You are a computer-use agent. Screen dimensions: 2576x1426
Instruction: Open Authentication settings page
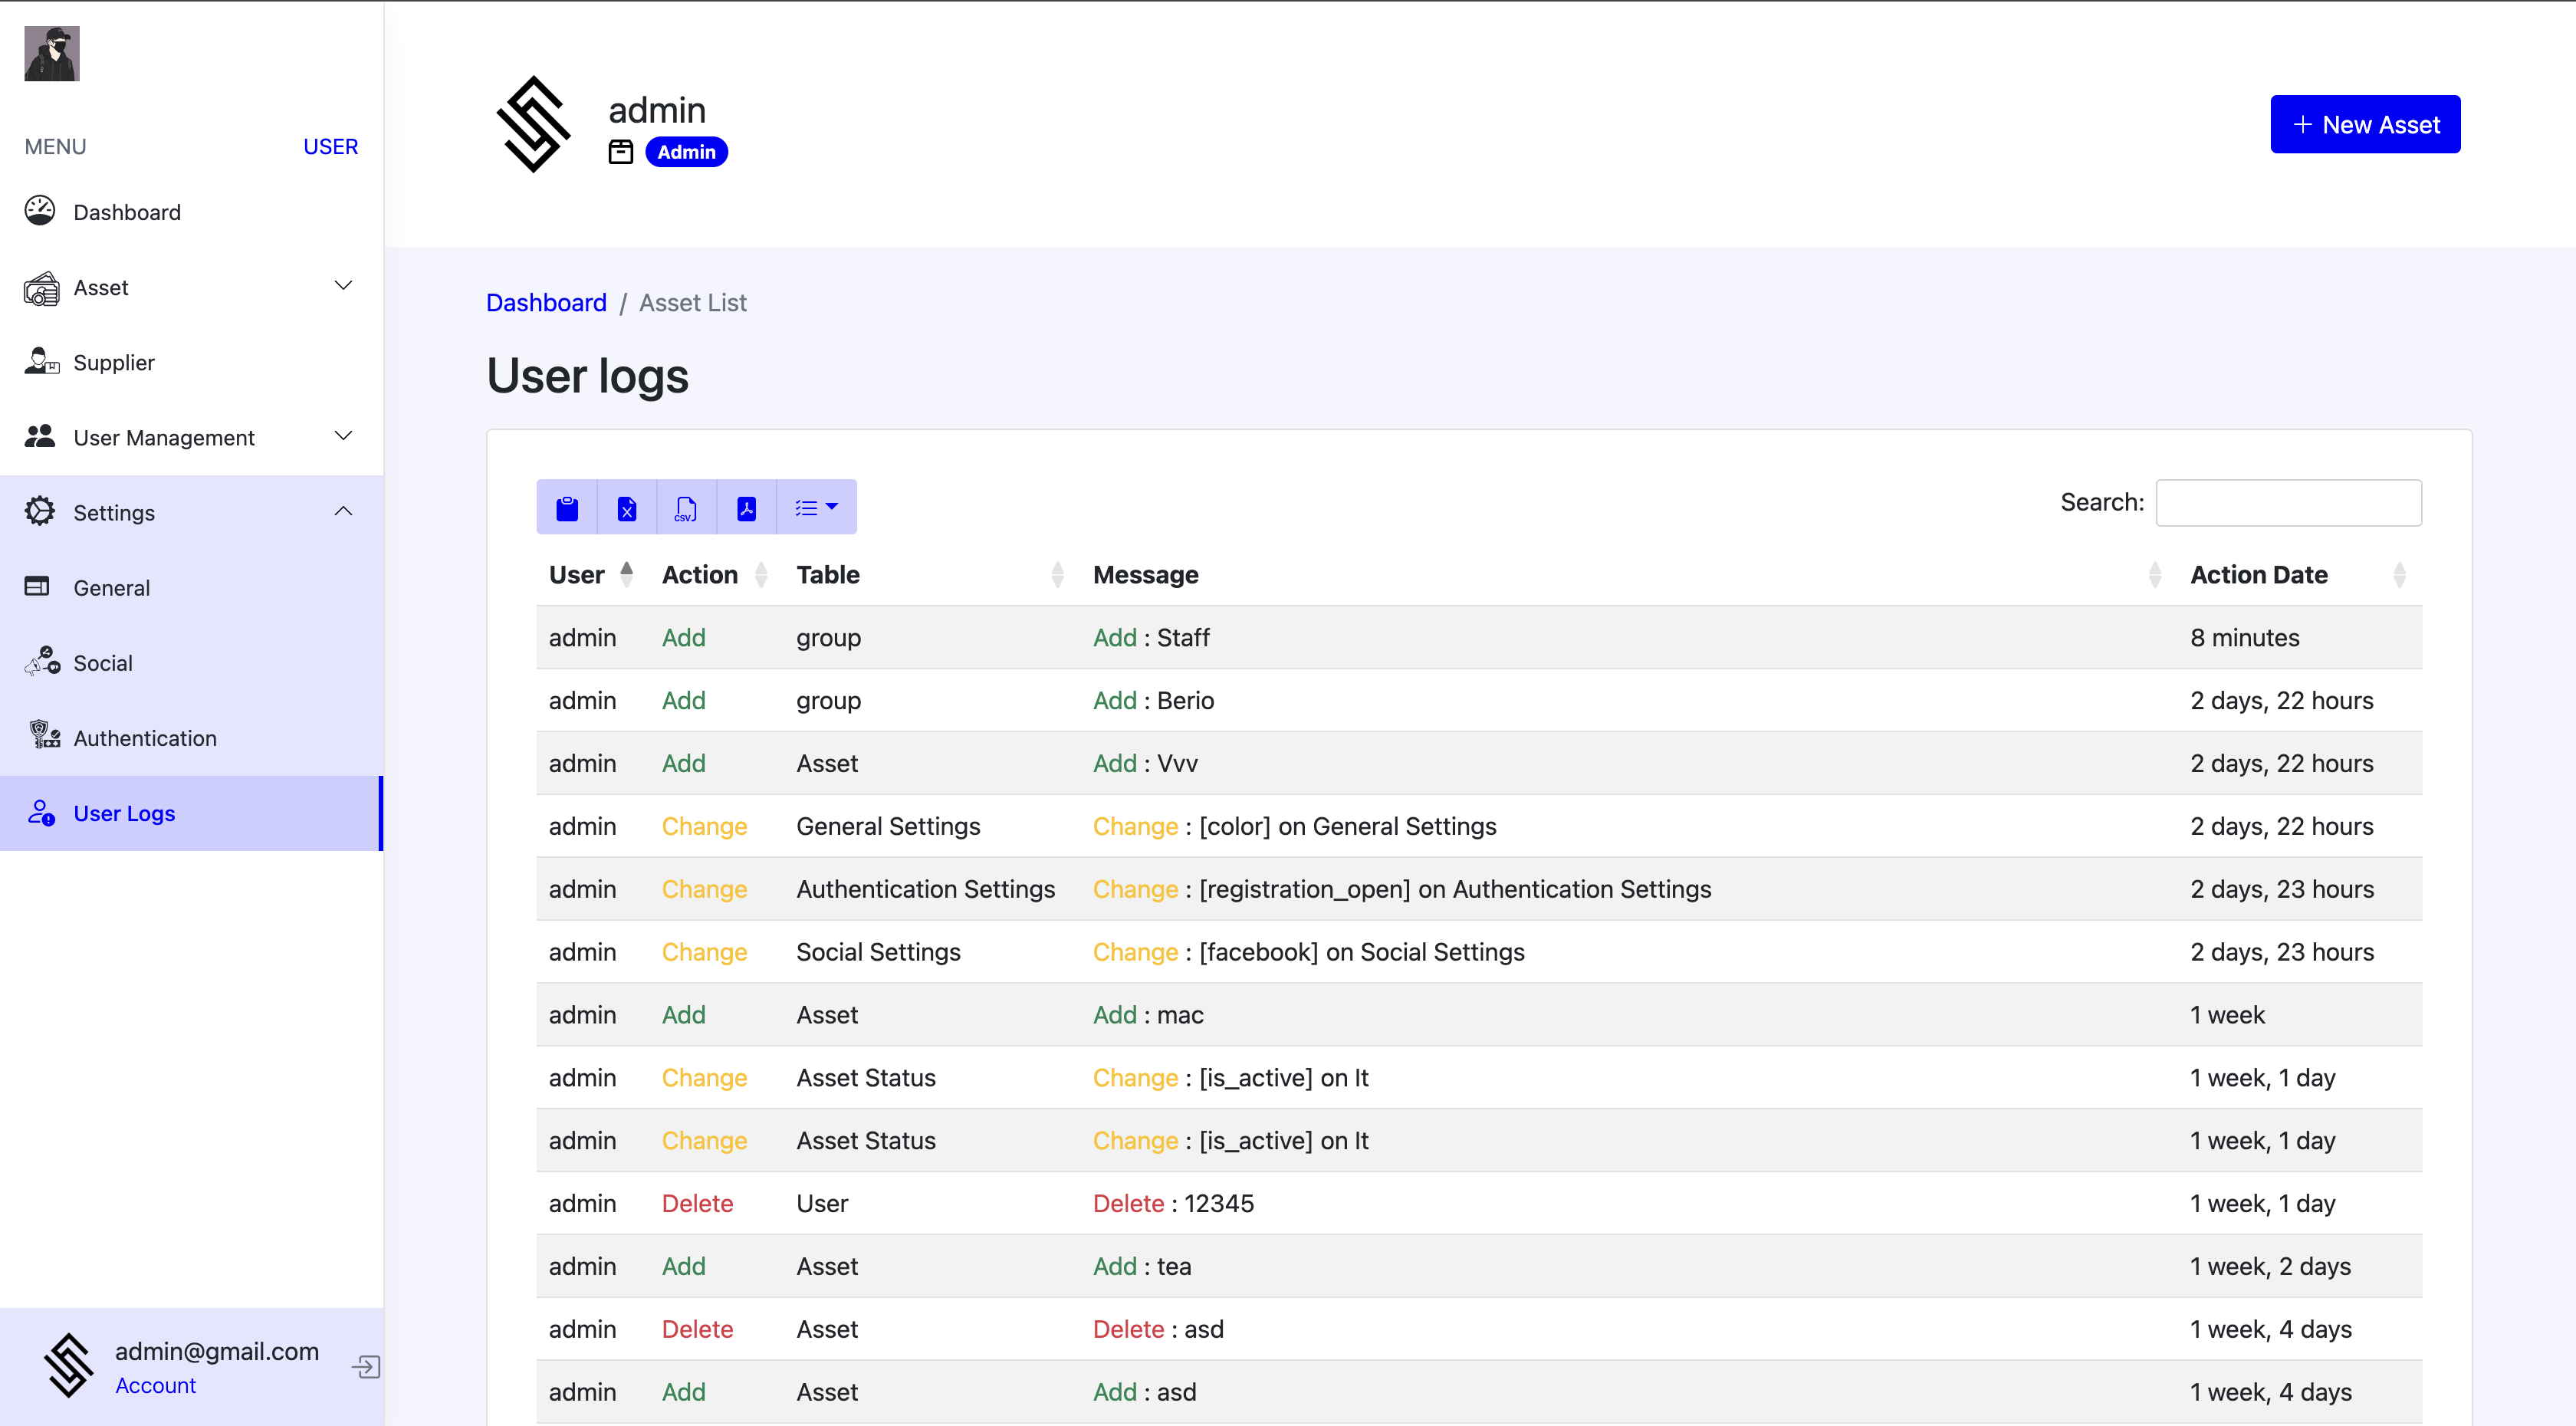click(x=145, y=738)
